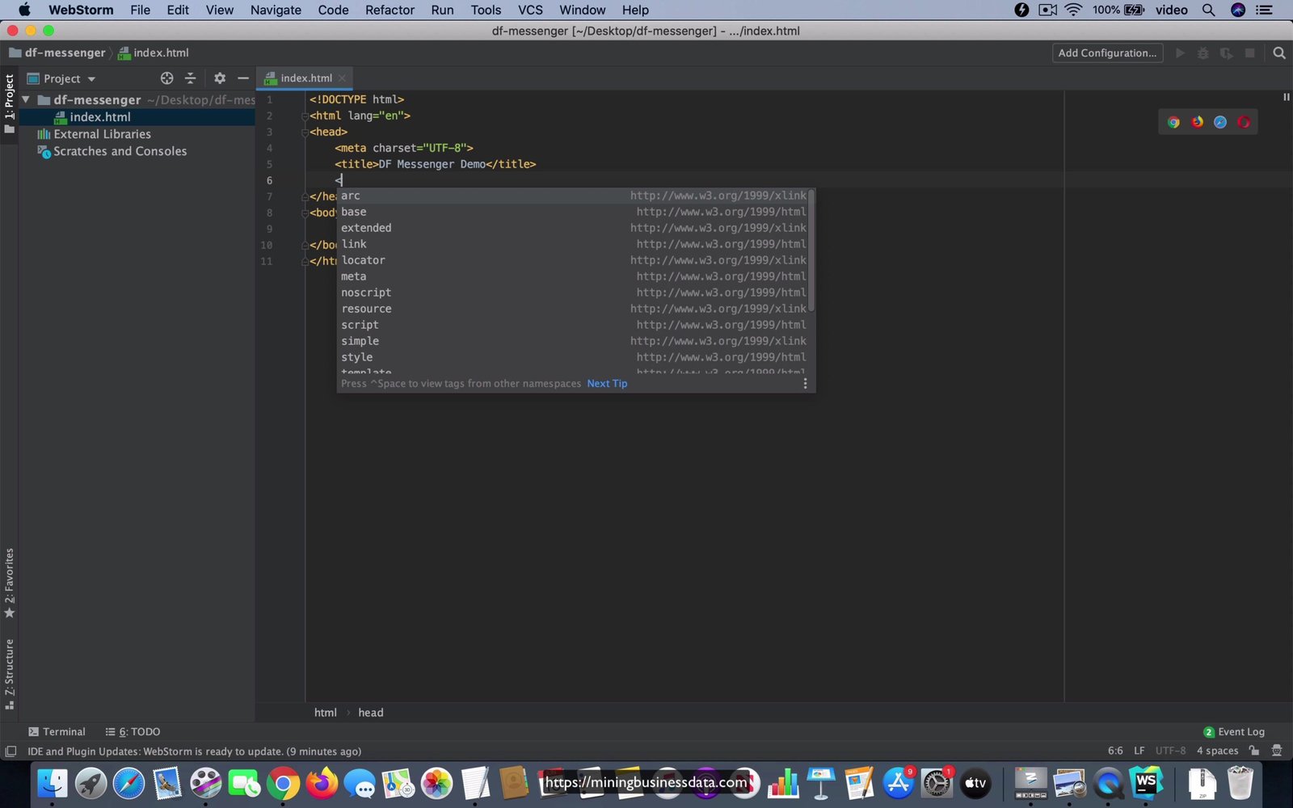Open line separator LF selector

tap(1139, 751)
